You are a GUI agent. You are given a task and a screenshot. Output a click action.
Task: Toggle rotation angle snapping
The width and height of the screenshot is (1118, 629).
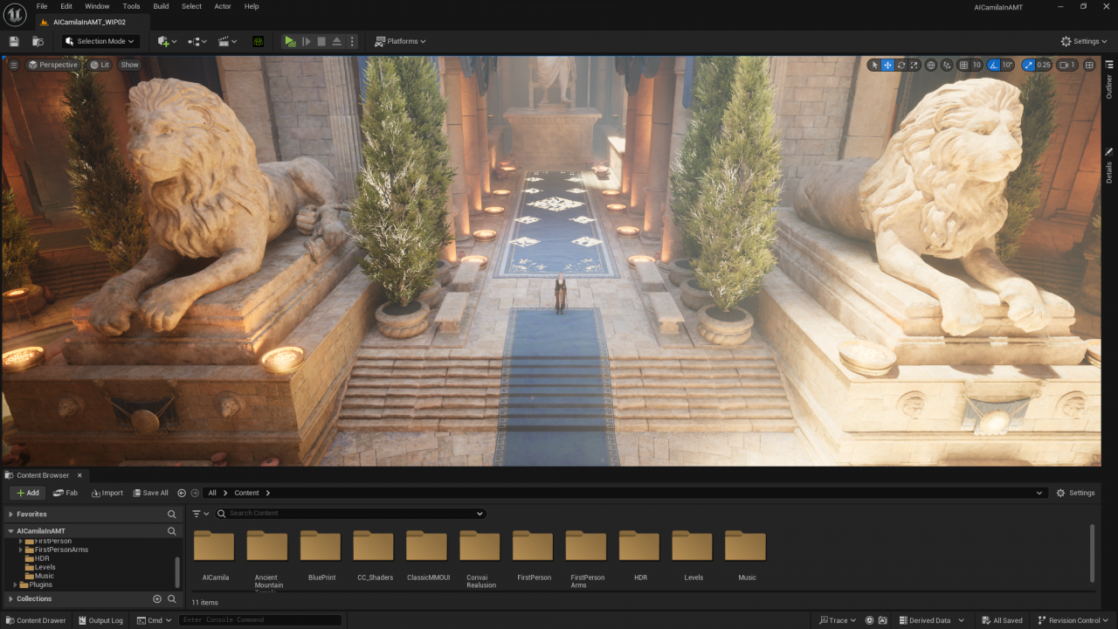pos(993,65)
